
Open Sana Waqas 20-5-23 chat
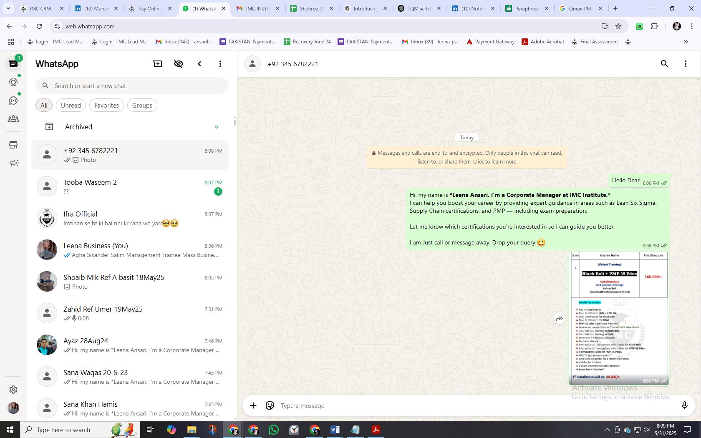(130, 377)
